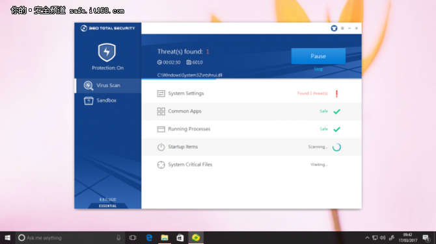Viewport: 436px width, 244px height.
Task: Click the Found 1 threat(s) text
Action: [312, 93]
